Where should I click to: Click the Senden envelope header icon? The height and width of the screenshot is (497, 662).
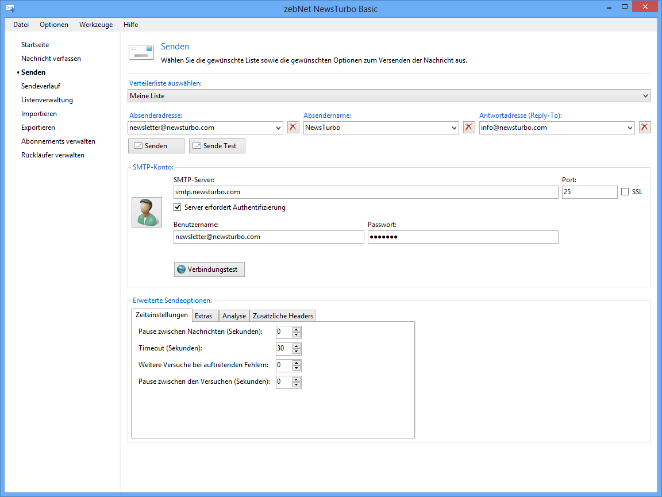tap(141, 52)
